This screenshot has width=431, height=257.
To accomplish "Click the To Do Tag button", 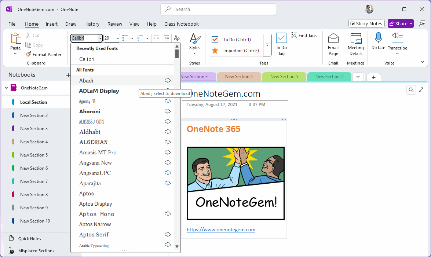I will tap(281, 44).
